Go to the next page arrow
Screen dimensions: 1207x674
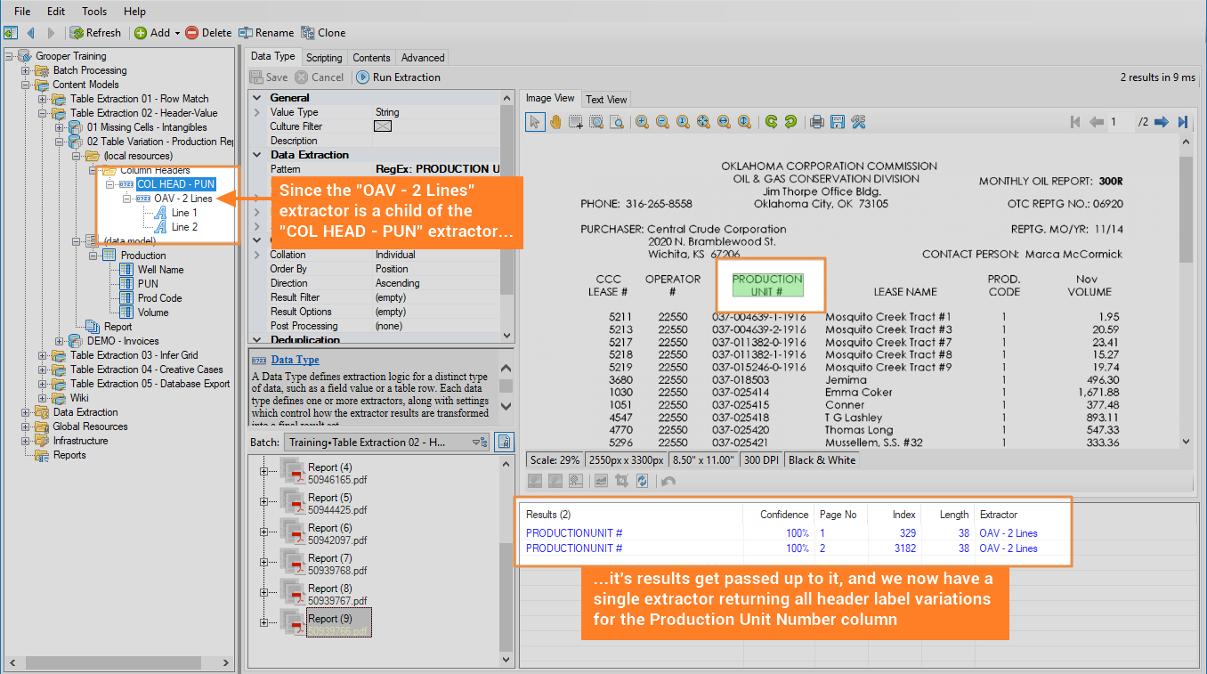tap(1161, 122)
